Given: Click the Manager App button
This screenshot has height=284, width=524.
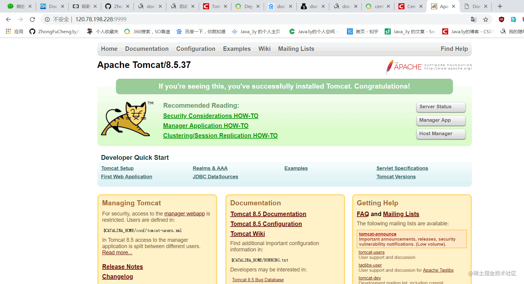Looking at the screenshot, I should coord(440,120).
